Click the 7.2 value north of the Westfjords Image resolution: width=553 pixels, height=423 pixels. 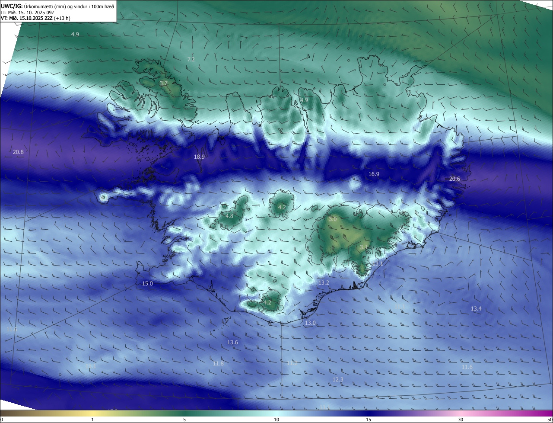click(x=191, y=59)
